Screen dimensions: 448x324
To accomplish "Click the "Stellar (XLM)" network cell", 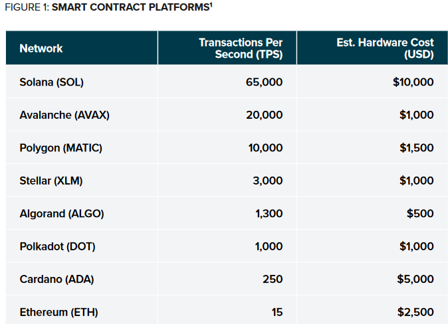I will (51, 181).
